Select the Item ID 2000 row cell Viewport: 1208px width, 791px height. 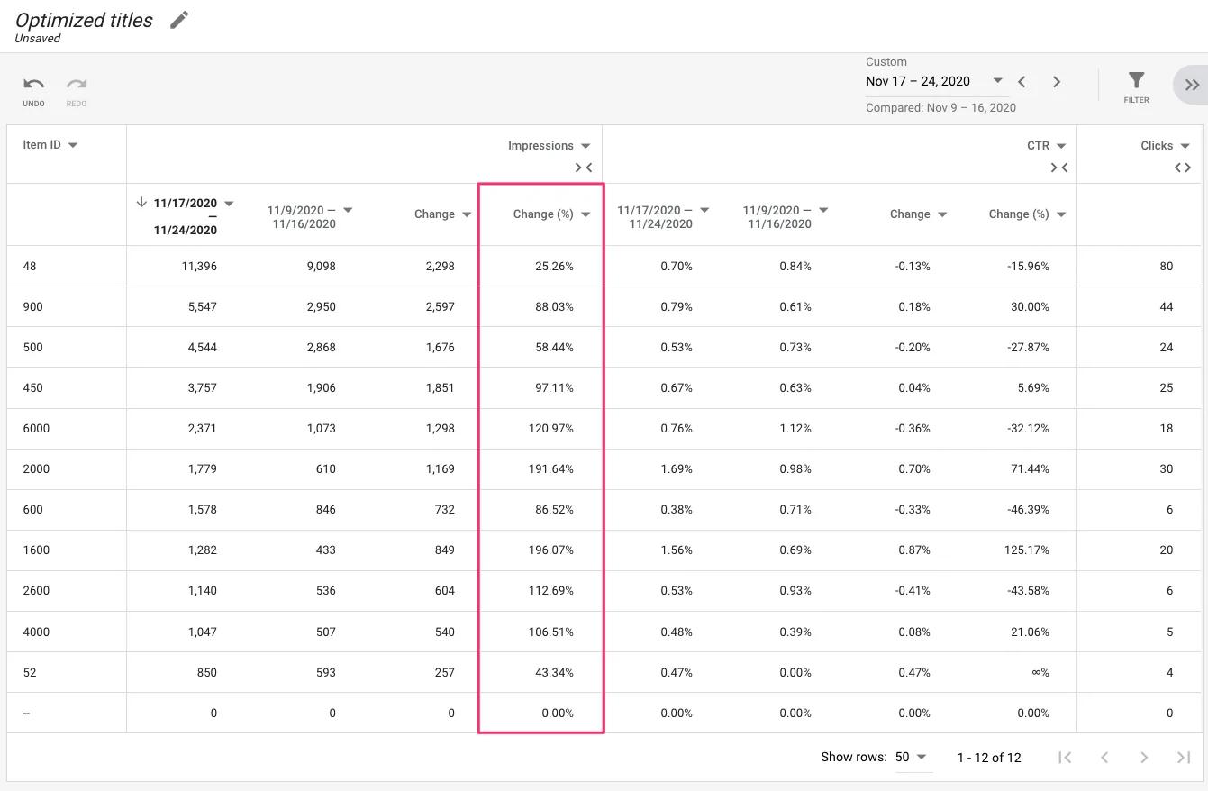click(x=37, y=468)
